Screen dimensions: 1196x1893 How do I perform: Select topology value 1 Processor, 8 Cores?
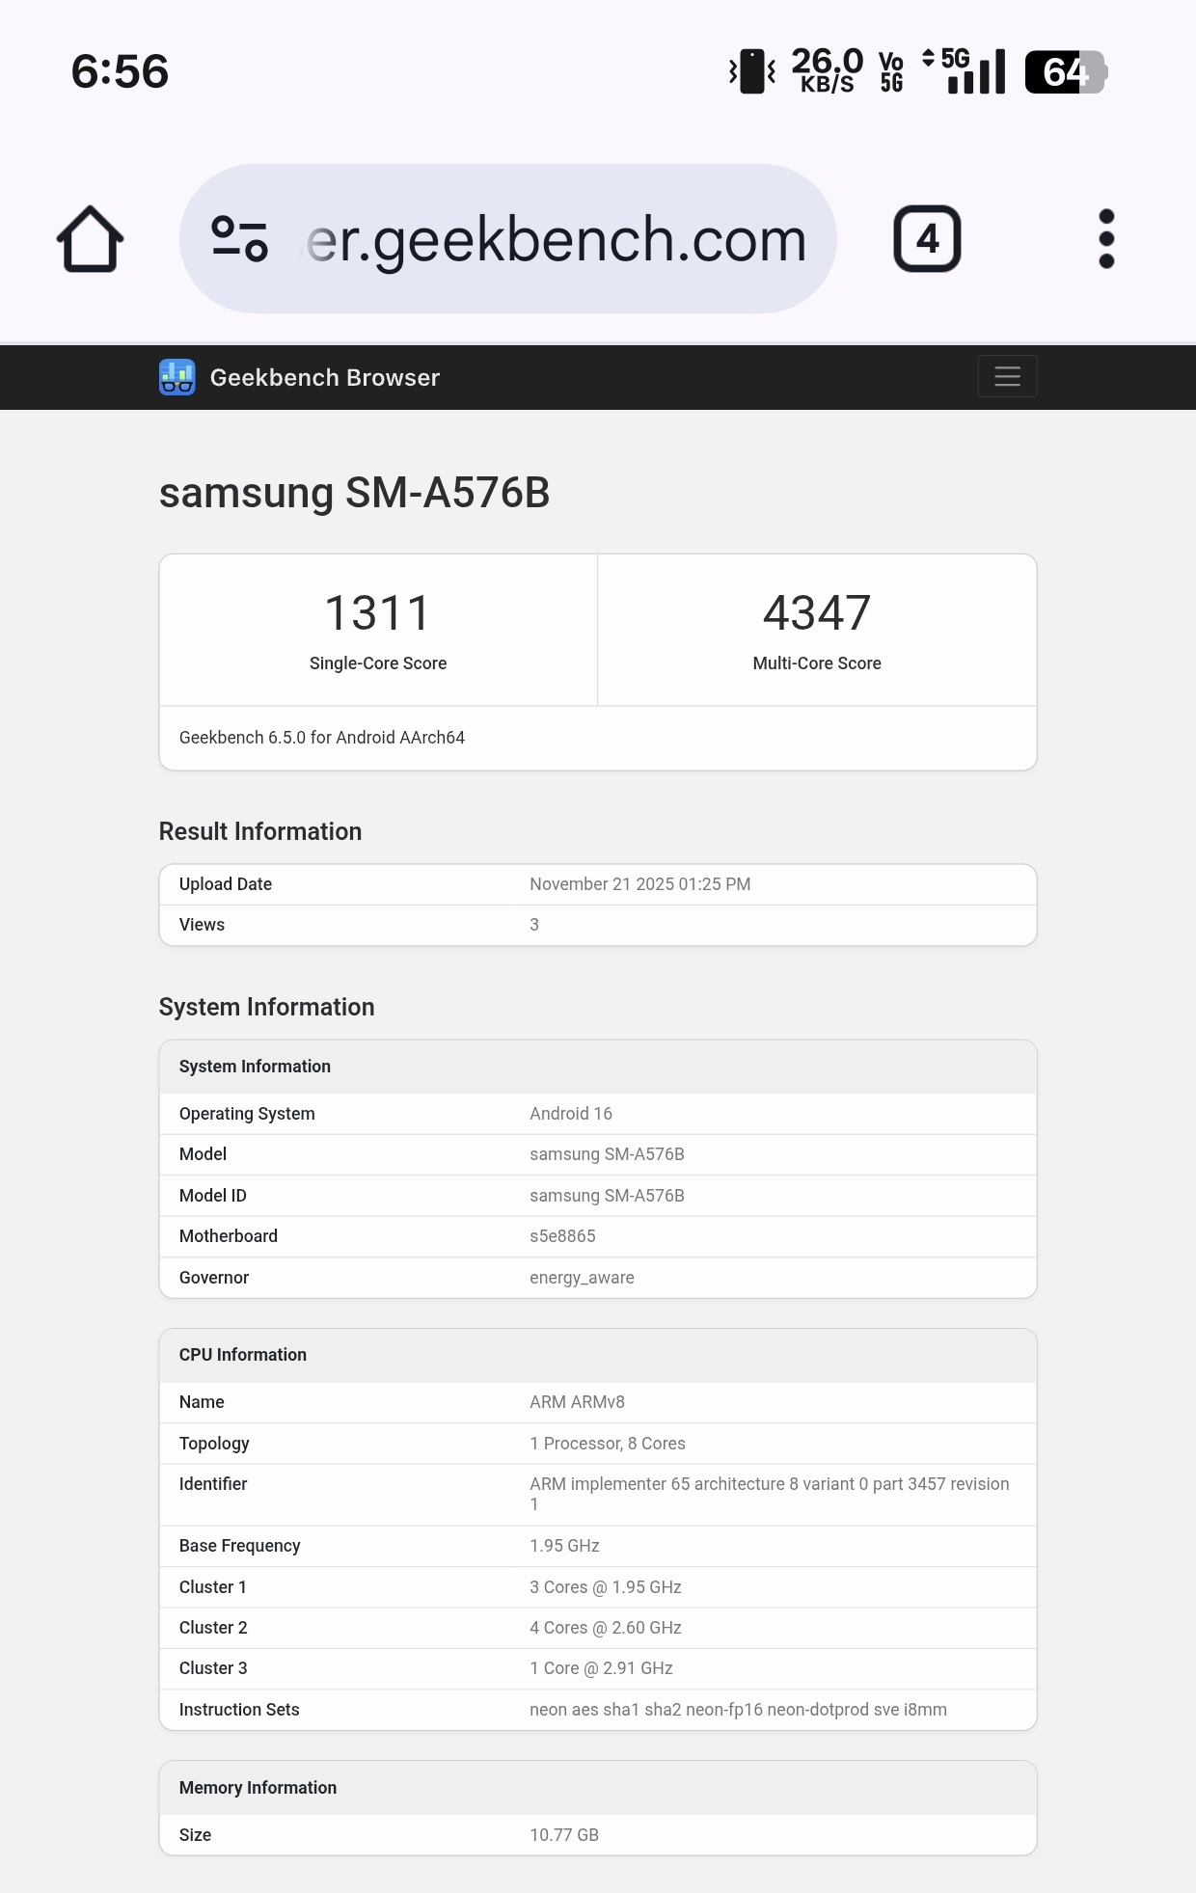click(608, 1444)
